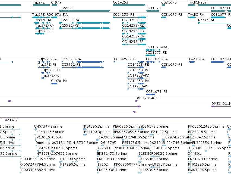Select protein Tsp97E-PD
This screenshot has width=231, height=174.
point(46,73)
